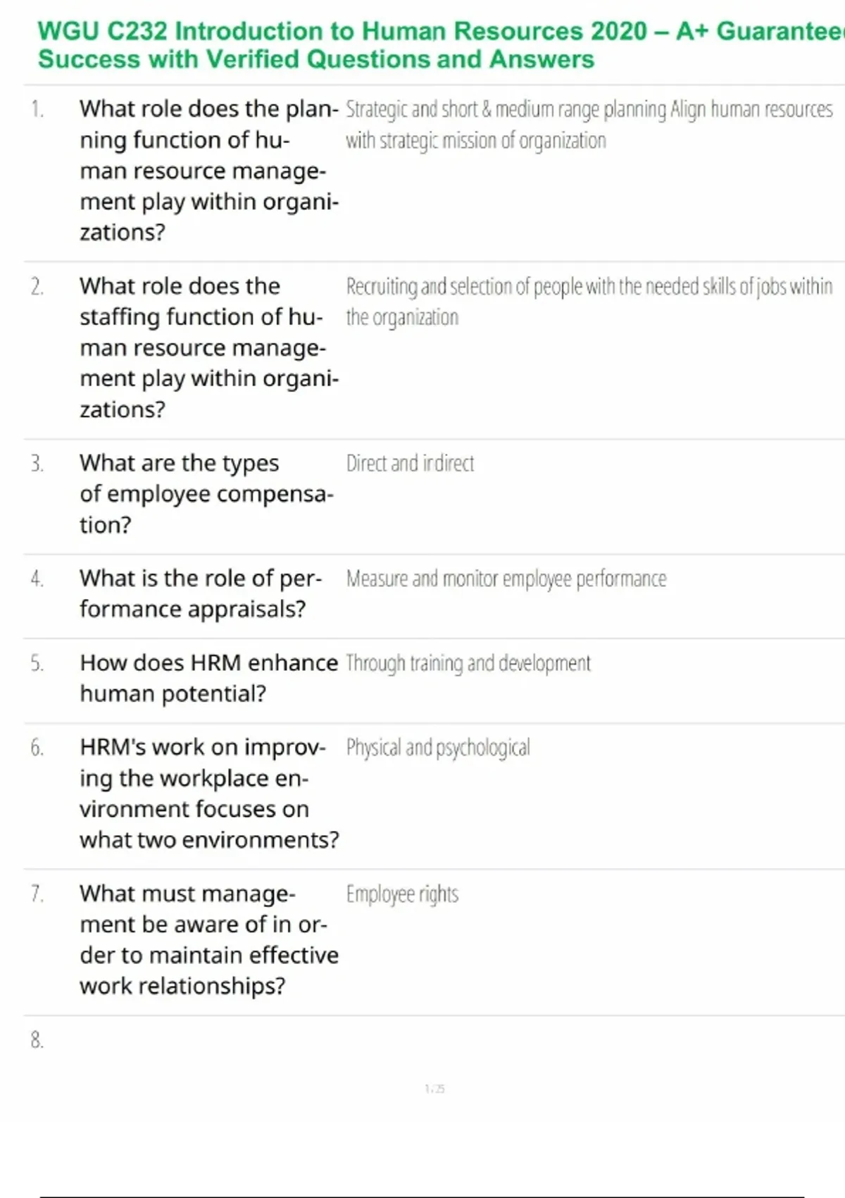Screen dimensions: 845x1198
Task: Select the 'Employee rights' answer
Action: coord(402,894)
